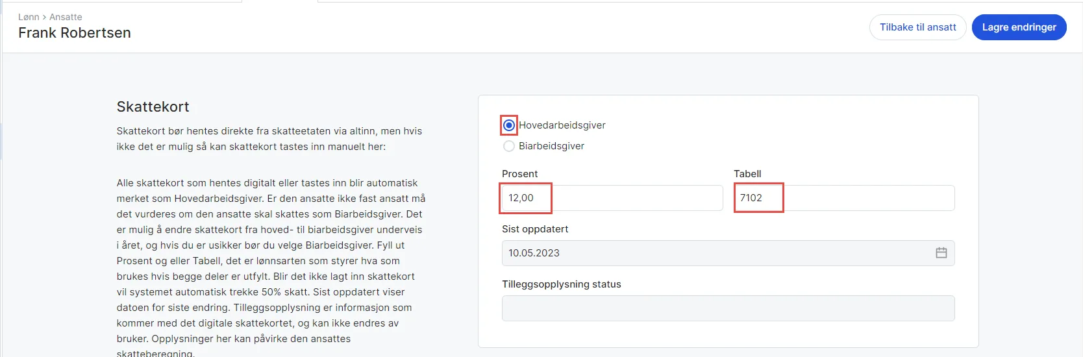Click the Tilleggsopplysning status label

click(562, 284)
